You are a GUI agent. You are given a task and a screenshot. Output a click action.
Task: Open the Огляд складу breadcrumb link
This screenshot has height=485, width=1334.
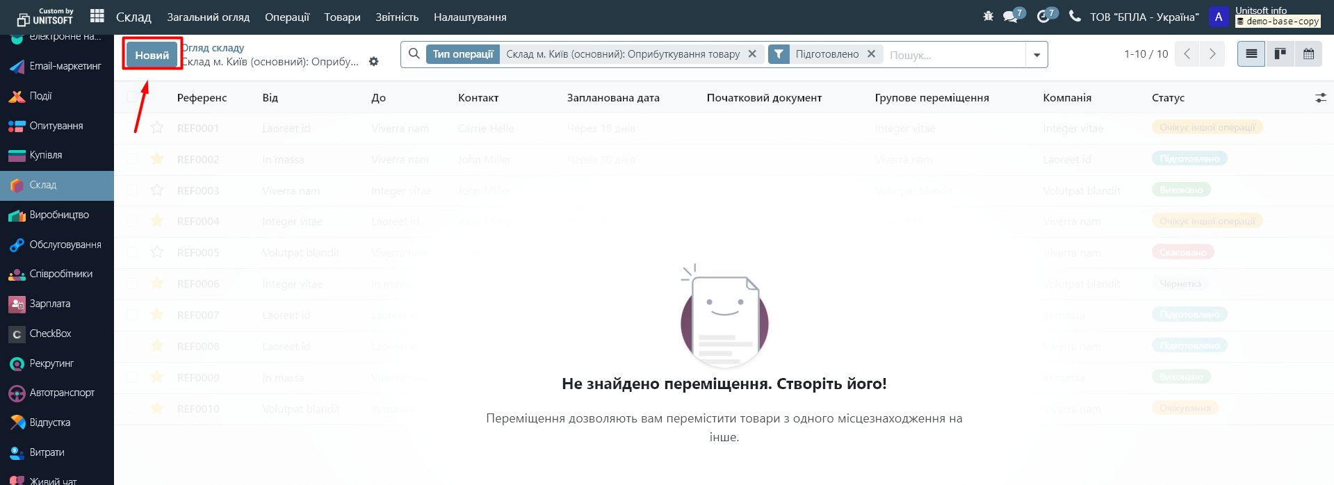coord(213,48)
